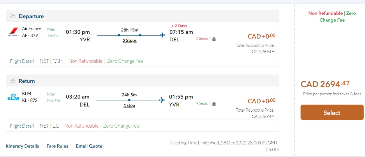365x157 pixels.
Task: Expand the return '1 stop' details
Action: click(129, 106)
